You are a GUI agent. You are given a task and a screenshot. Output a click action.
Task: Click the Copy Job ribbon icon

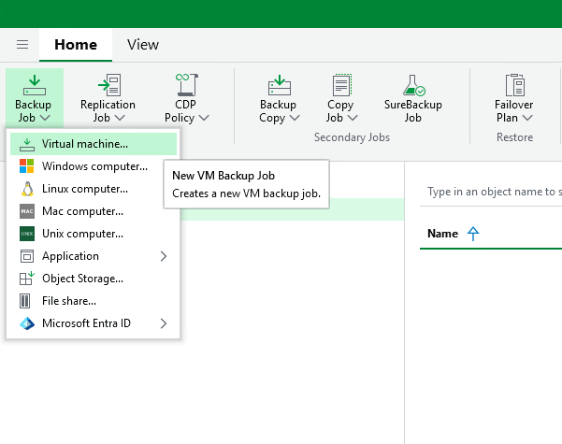[341, 85]
